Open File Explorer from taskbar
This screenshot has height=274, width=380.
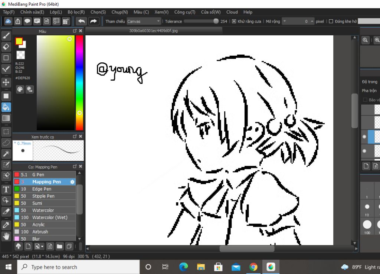[201, 267]
